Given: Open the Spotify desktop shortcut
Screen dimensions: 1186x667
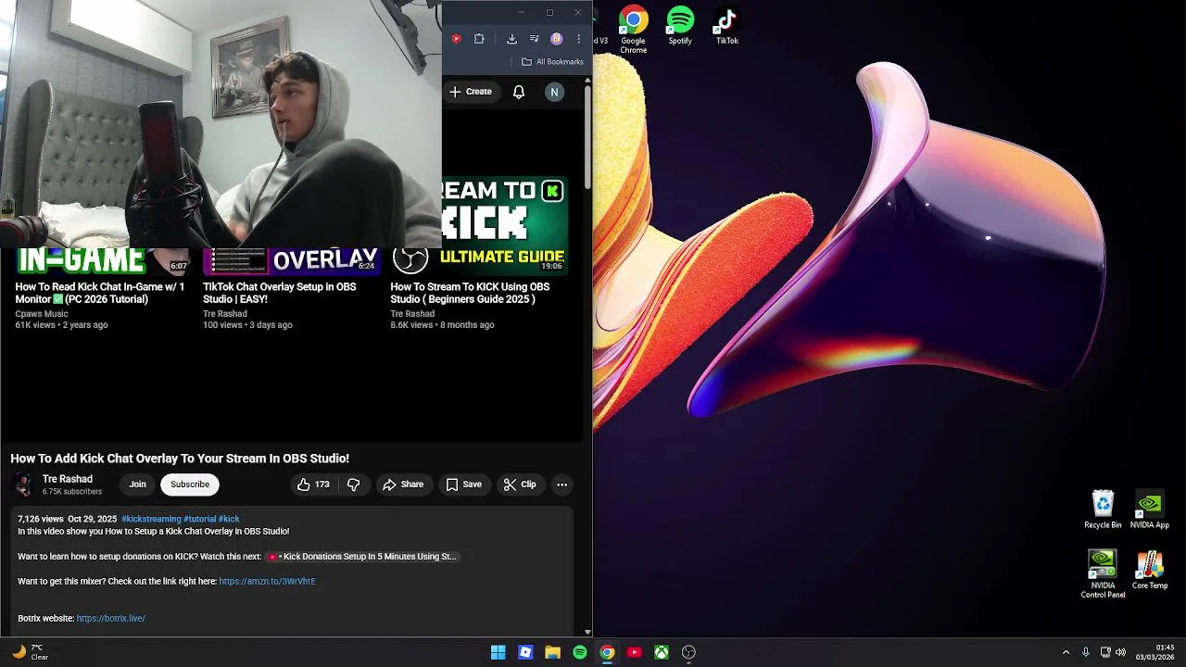Looking at the screenshot, I should point(680,26).
